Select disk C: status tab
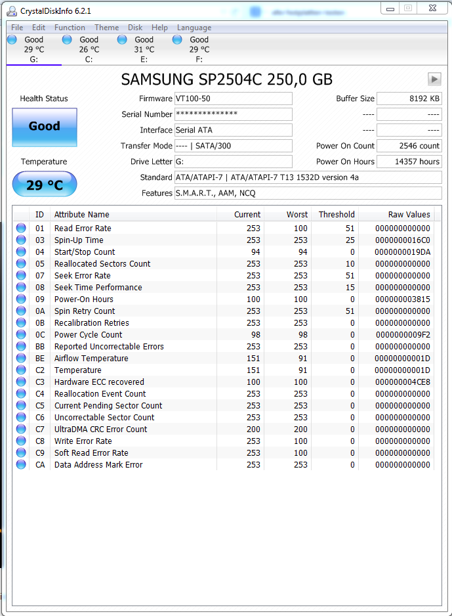Image resolution: width=452 pixels, height=616 pixels. tap(89, 49)
